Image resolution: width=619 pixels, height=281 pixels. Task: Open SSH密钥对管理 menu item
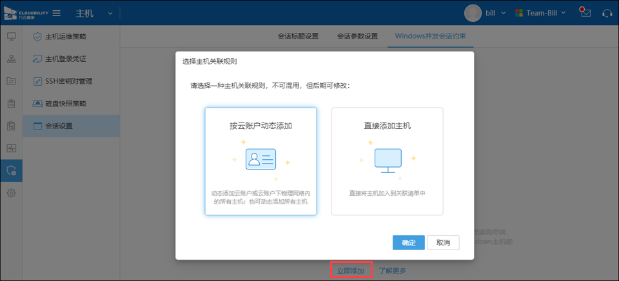(x=72, y=81)
